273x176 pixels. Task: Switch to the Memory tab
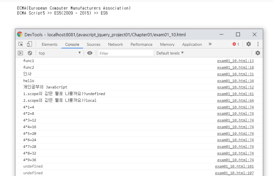167,44
